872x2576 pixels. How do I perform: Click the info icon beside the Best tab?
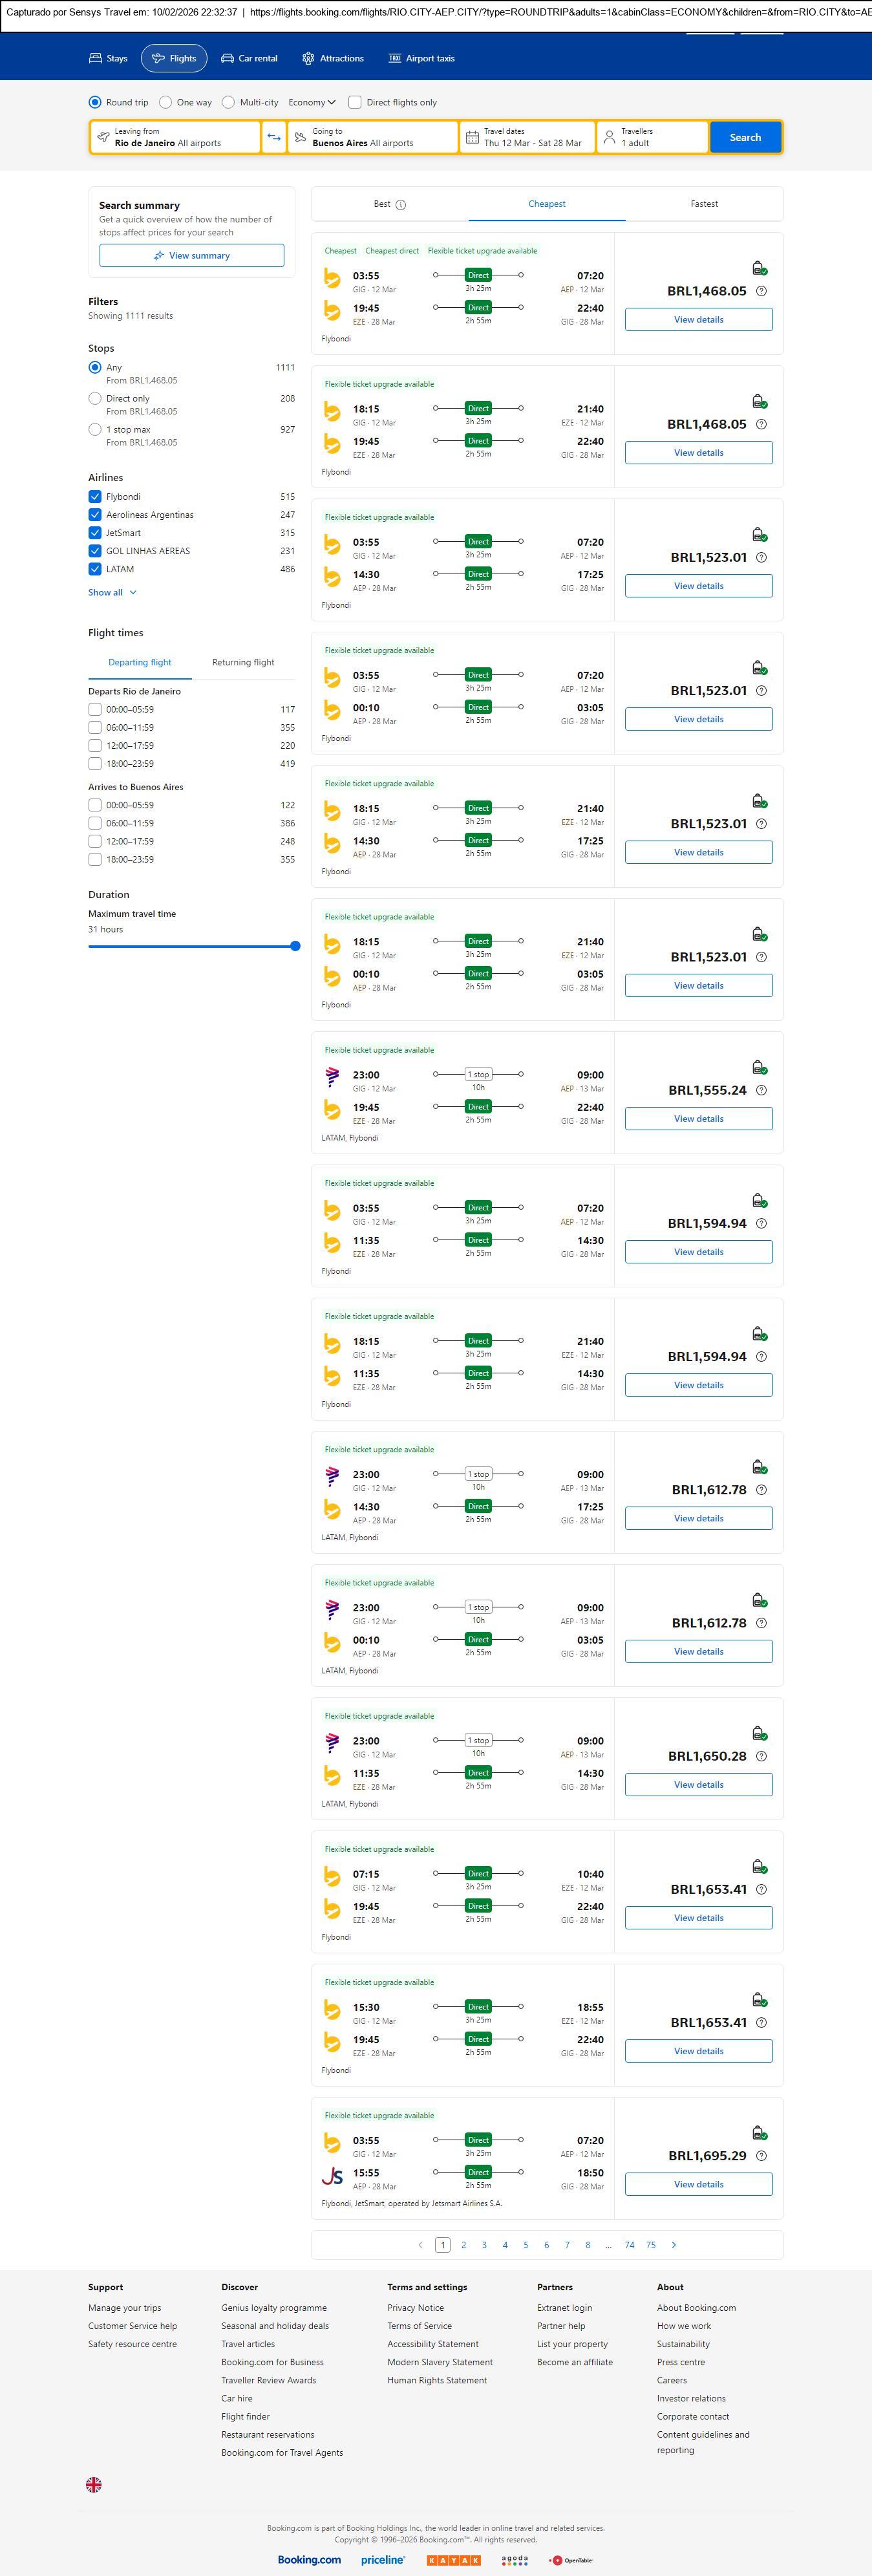pyautogui.click(x=401, y=205)
